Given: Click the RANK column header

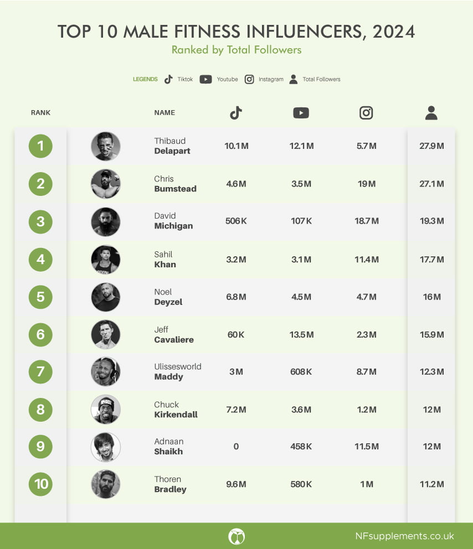Looking at the screenshot, I should (40, 113).
